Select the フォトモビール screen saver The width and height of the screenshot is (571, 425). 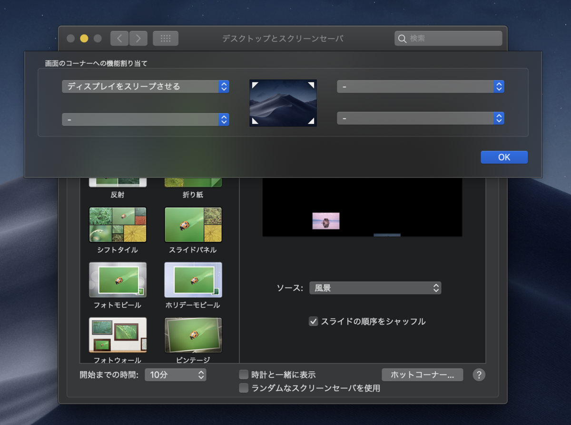118,280
